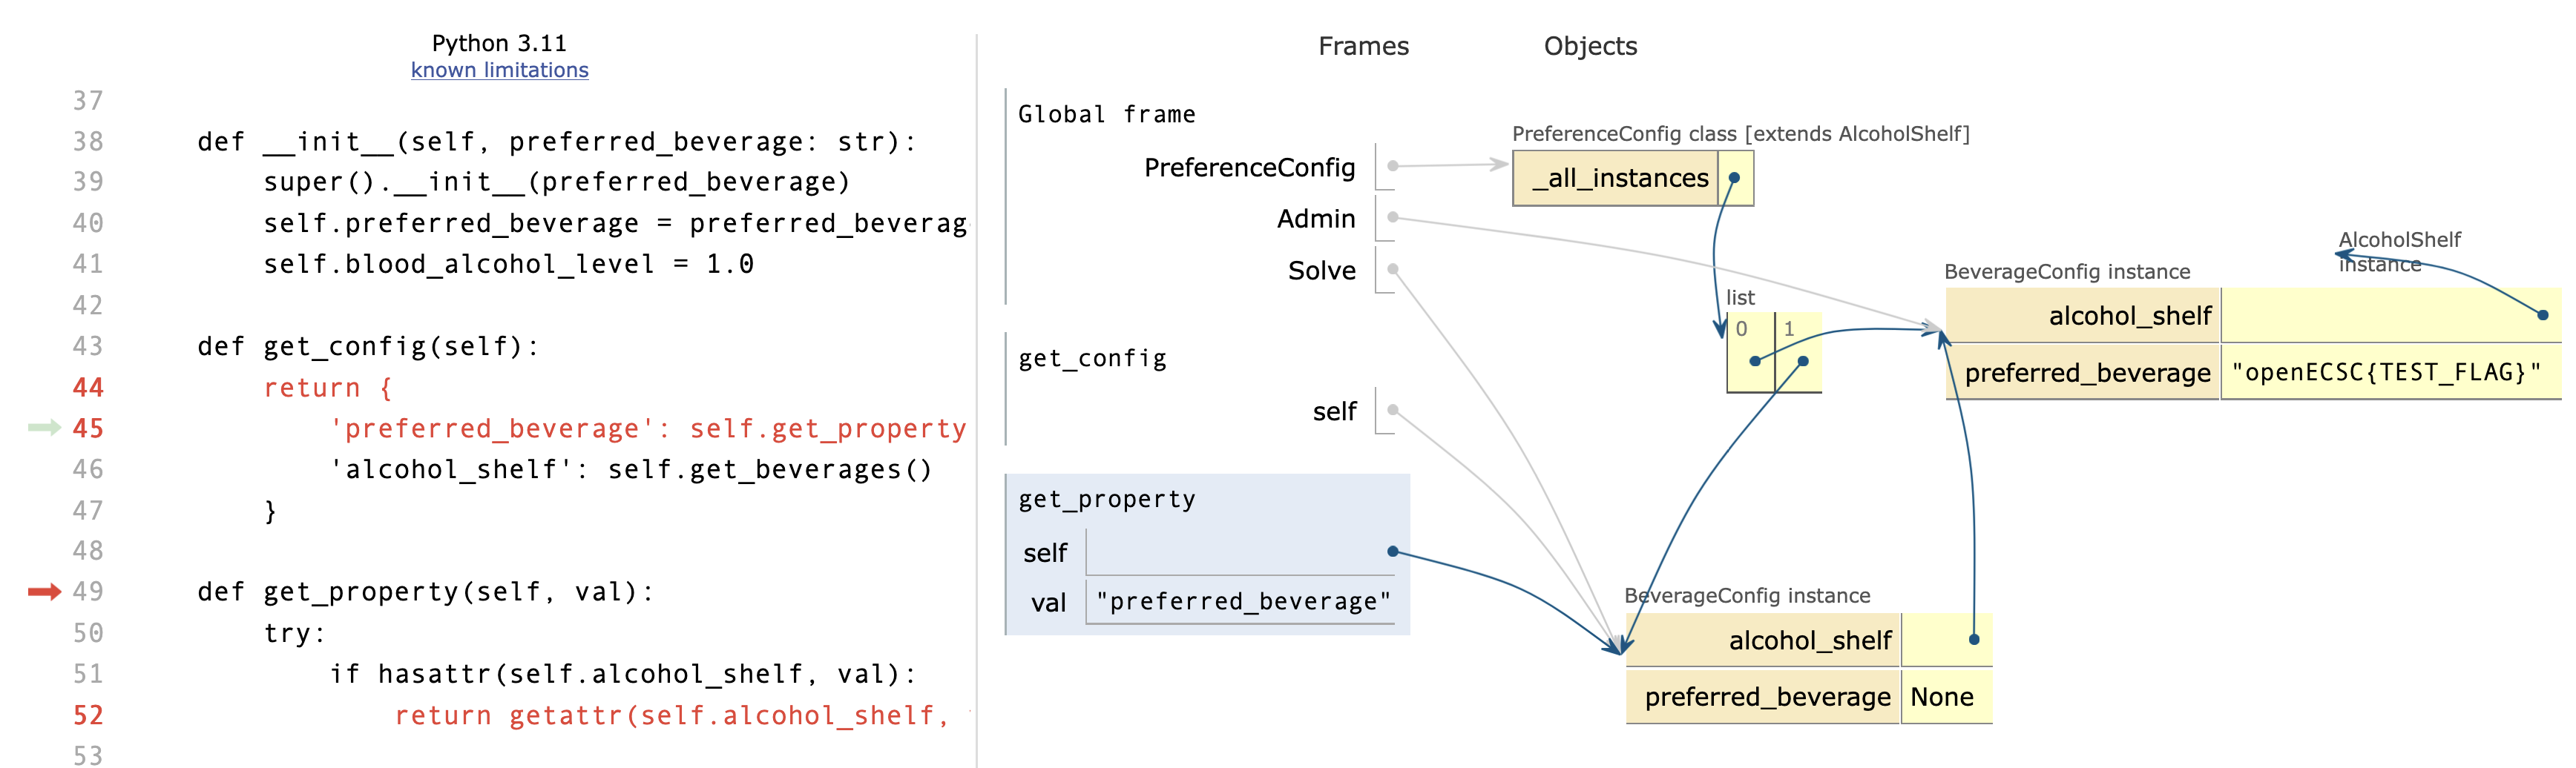
Task: Click the get_property frame title
Action: pyautogui.click(x=1106, y=500)
